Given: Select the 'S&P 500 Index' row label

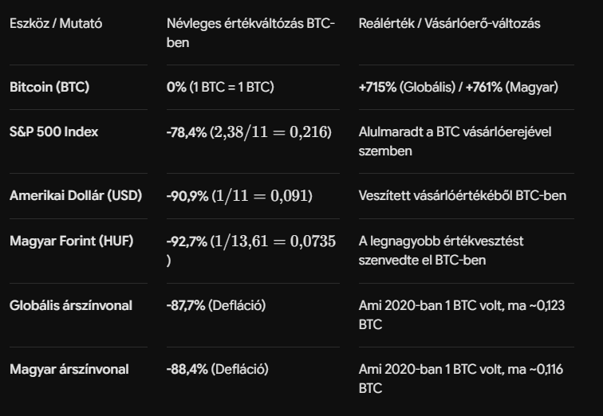Looking at the screenshot, I should (x=54, y=131).
